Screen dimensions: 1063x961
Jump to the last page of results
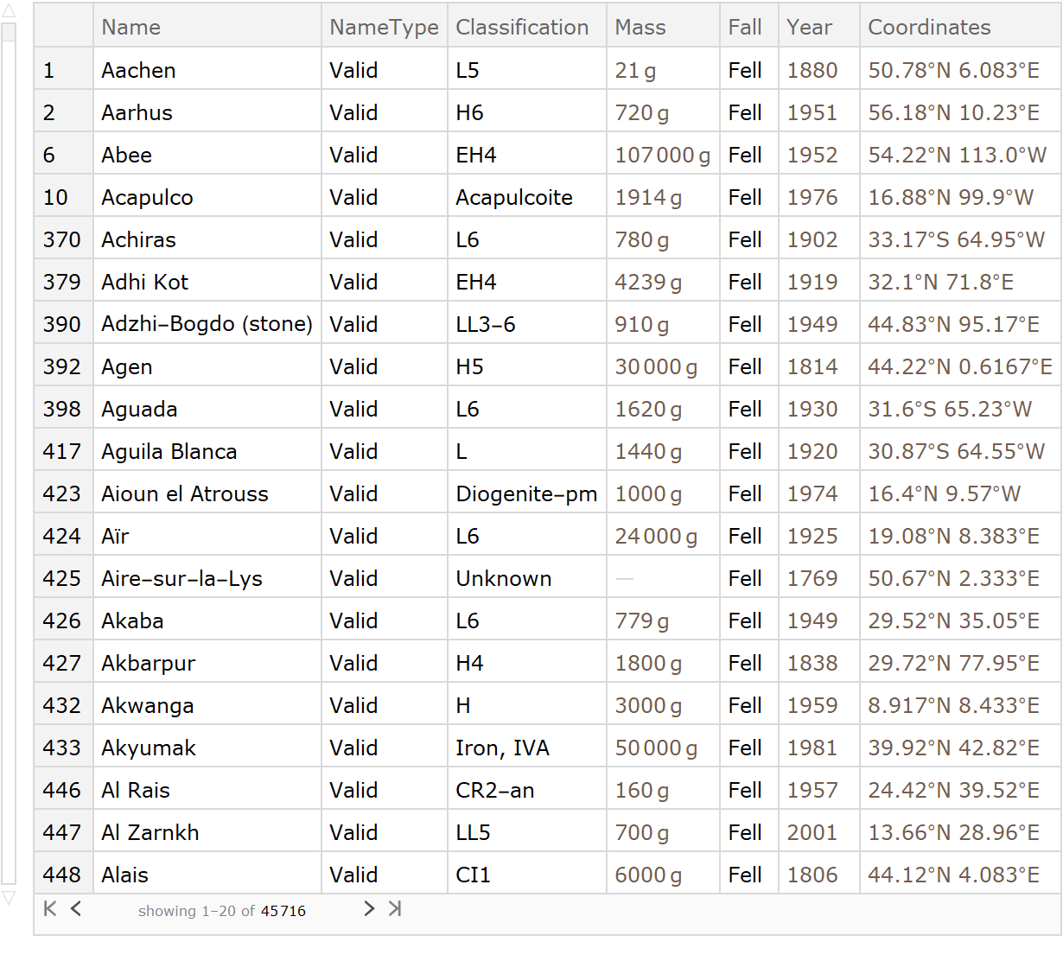pyautogui.click(x=395, y=908)
